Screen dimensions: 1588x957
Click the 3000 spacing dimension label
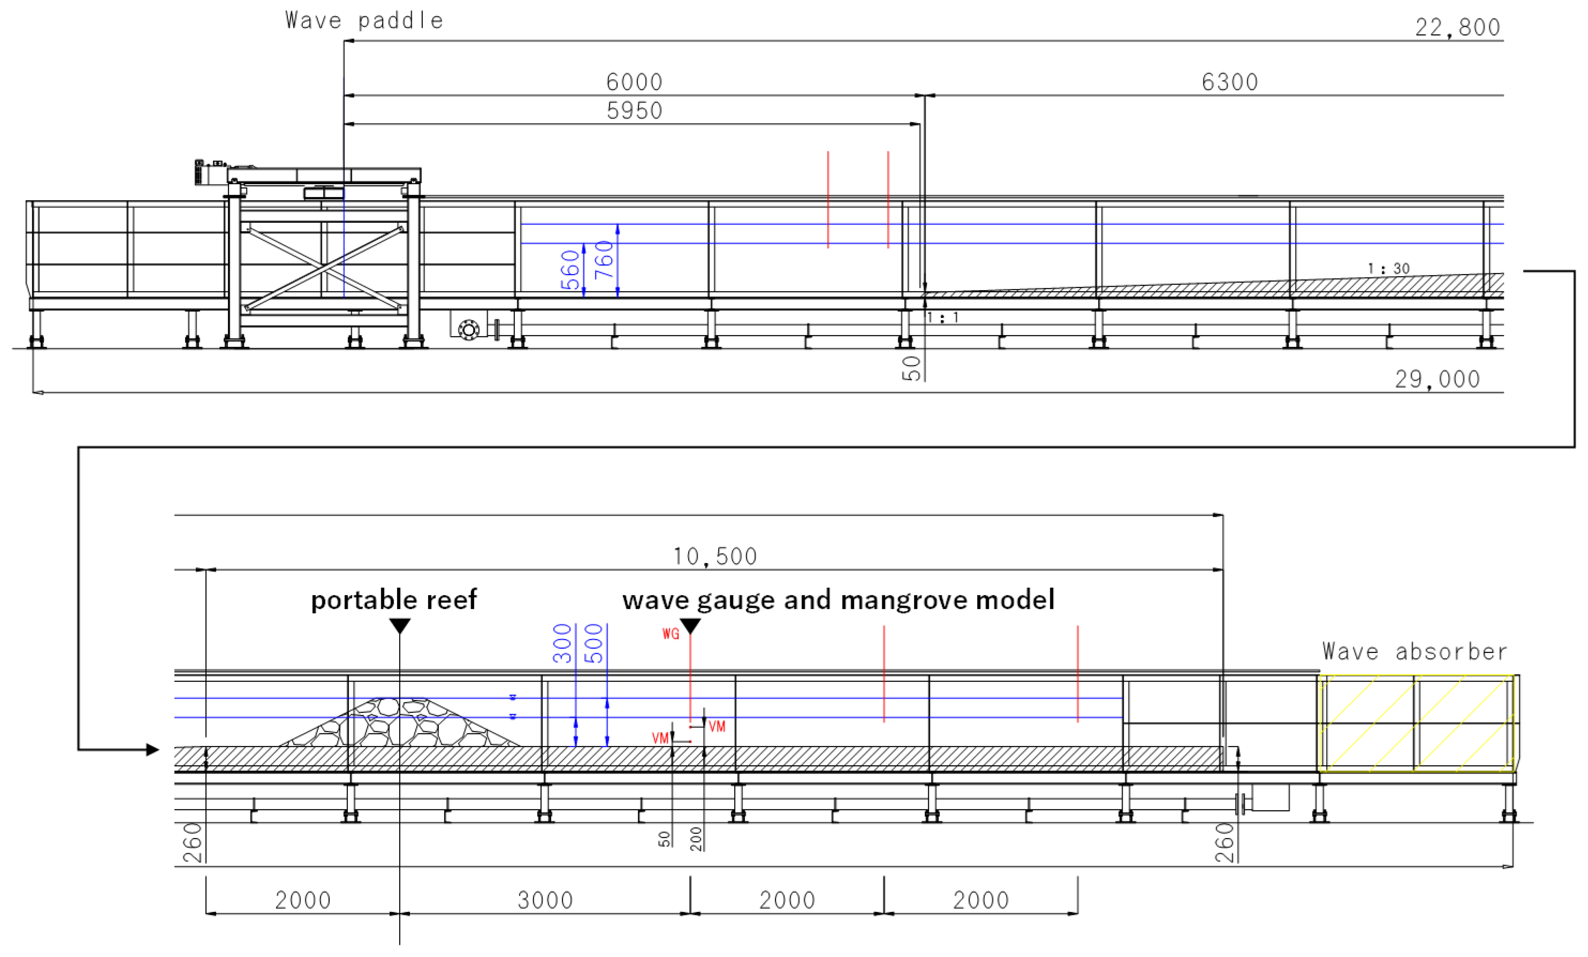coord(545,900)
